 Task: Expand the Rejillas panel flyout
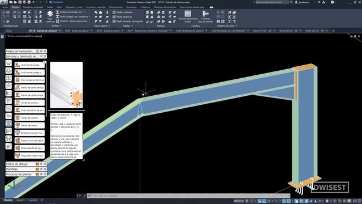pyautogui.click(x=128, y=26)
